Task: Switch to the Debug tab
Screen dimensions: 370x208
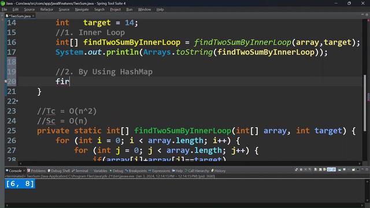Action: (116, 170)
